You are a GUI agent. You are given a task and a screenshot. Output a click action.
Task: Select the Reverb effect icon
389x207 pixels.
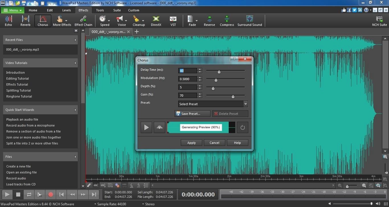pyautogui.click(x=25, y=21)
